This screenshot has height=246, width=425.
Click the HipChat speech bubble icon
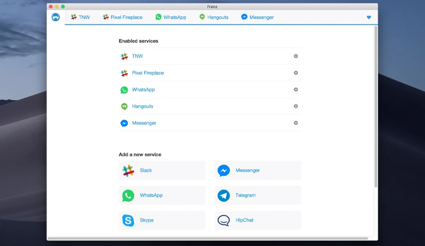(224, 221)
